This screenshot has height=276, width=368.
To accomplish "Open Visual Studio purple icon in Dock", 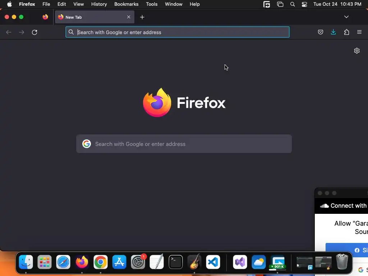I will point(240,262).
